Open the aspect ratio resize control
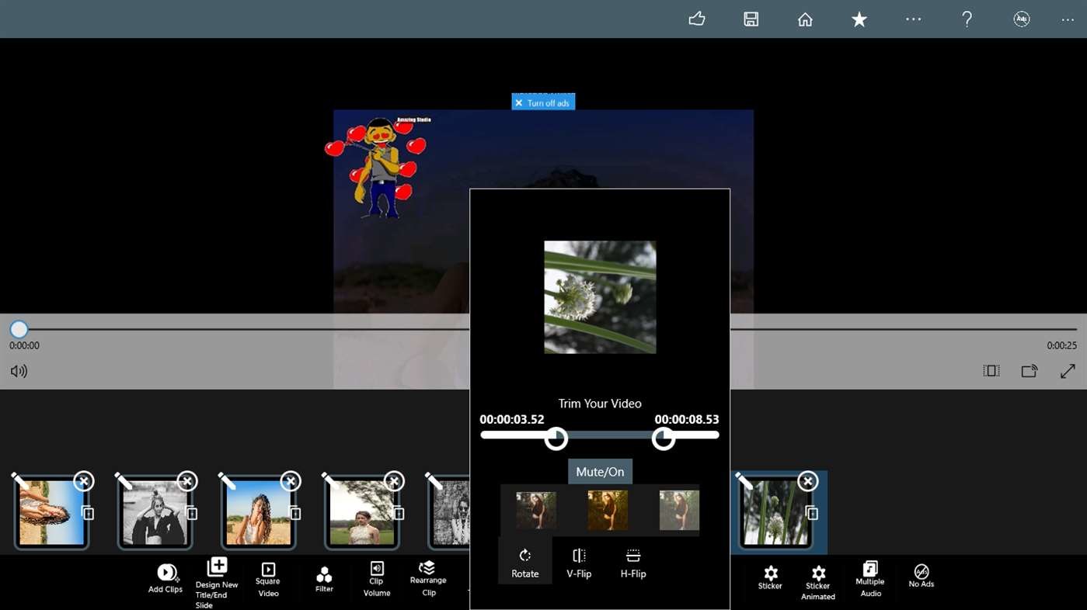Viewport: 1087px width, 610px height. point(991,370)
